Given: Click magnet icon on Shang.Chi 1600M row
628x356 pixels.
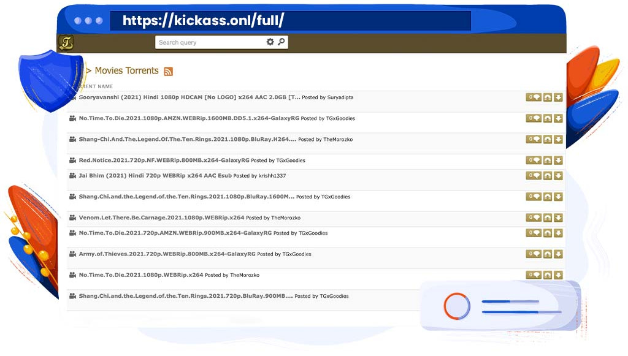Looking at the screenshot, I should pyautogui.click(x=548, y=197).
